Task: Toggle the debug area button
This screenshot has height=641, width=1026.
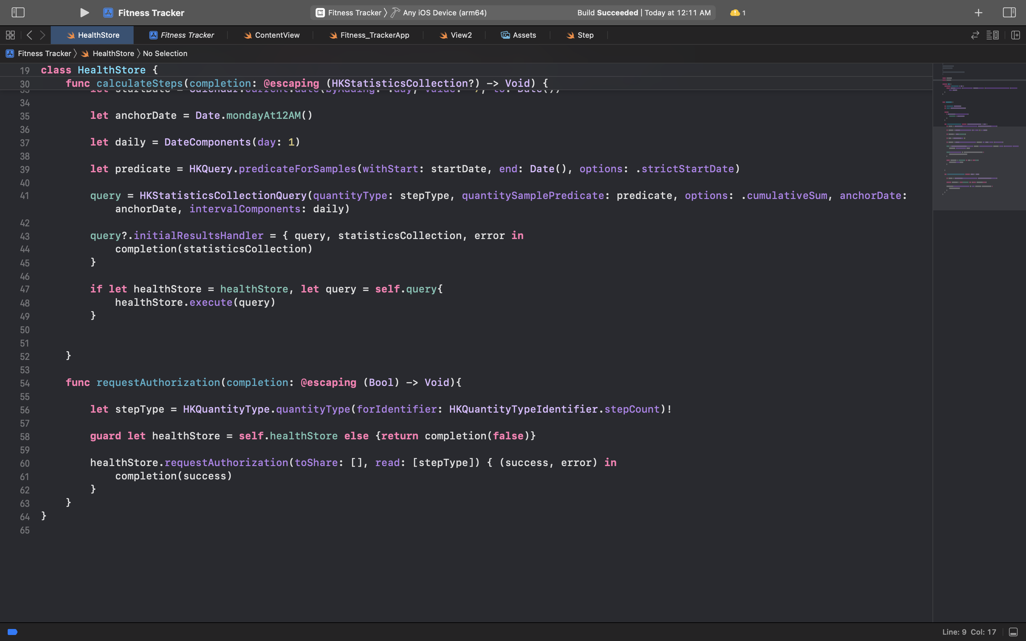Action: (1013, 632)
